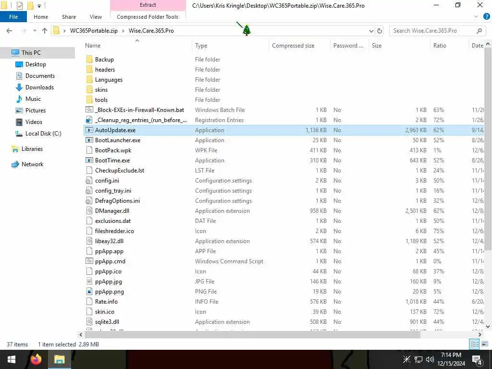This screenshot has height=369, width=492.
Task: Select the fileshredder.ico file name
Action: (x=114, y=231)
